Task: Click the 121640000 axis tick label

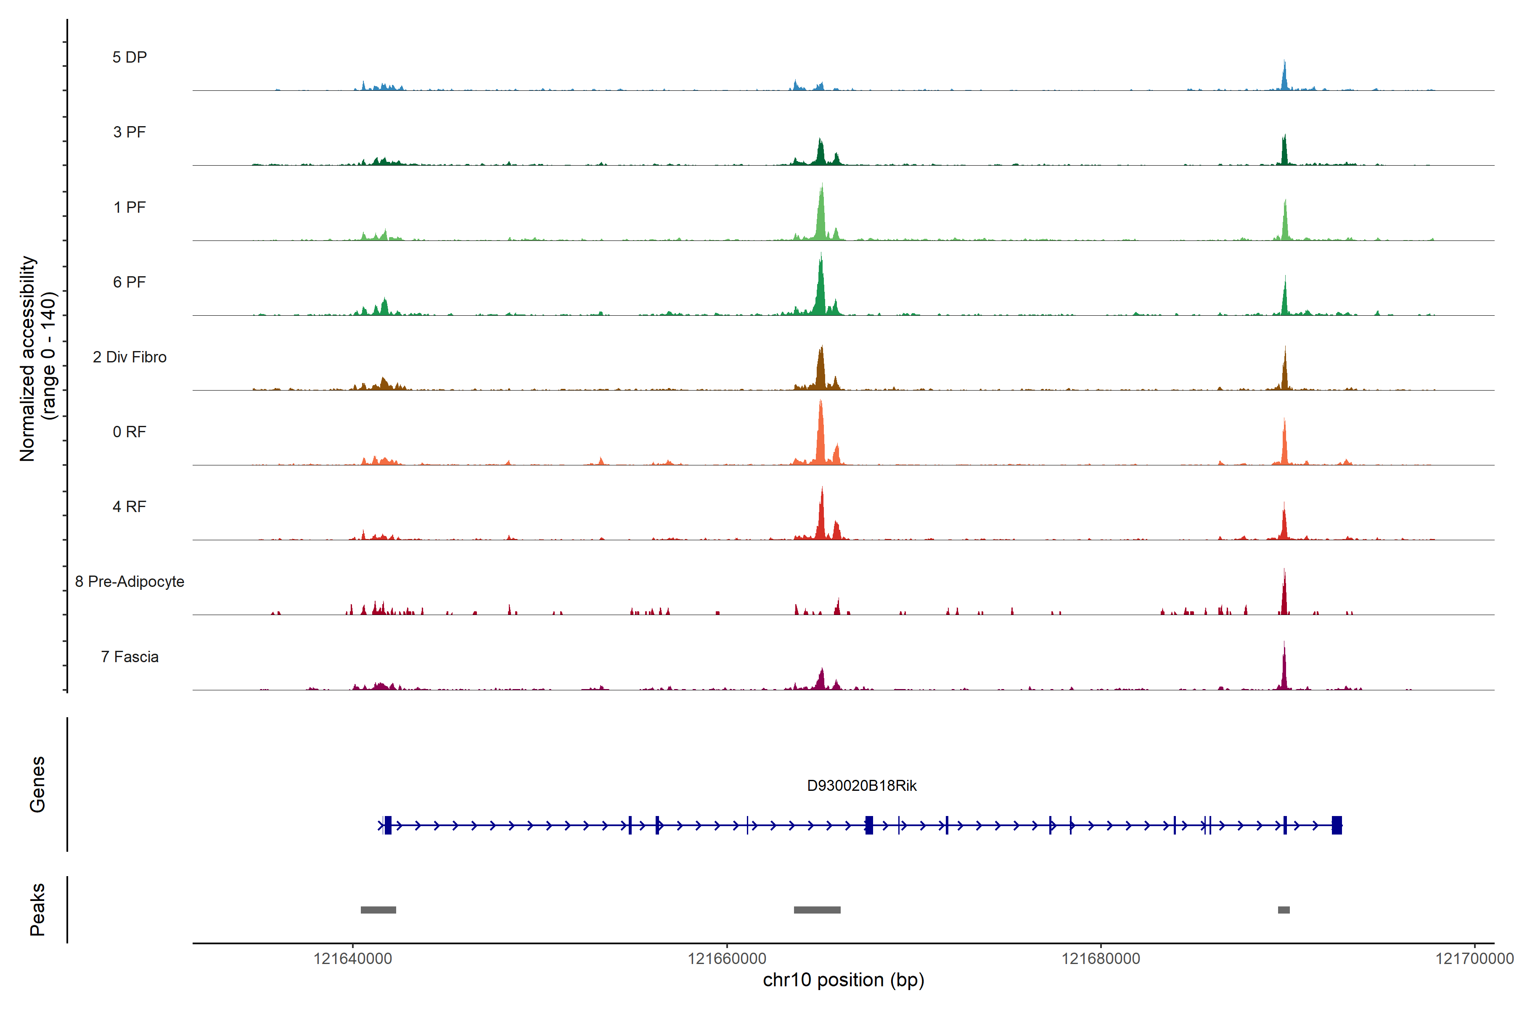Action: [x=353, y=959]
